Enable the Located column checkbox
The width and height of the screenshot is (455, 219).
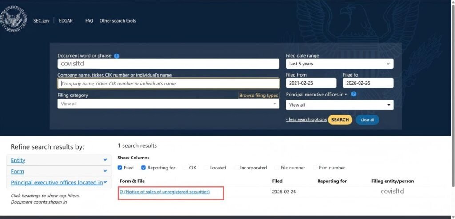tap(206, 168)
